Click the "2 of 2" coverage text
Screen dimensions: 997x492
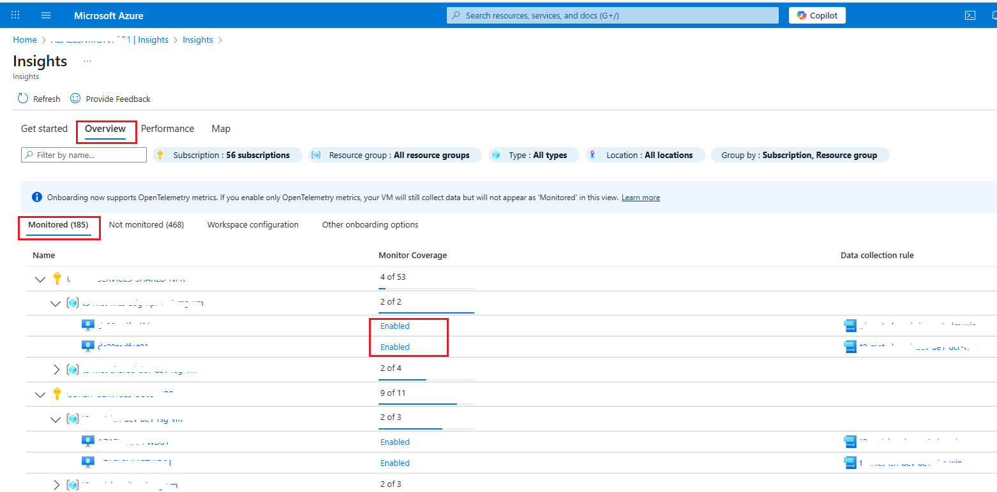(391, 301)
